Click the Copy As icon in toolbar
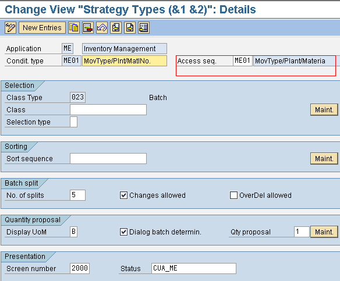Screen dimensions: 340x281 click(74, 28)
